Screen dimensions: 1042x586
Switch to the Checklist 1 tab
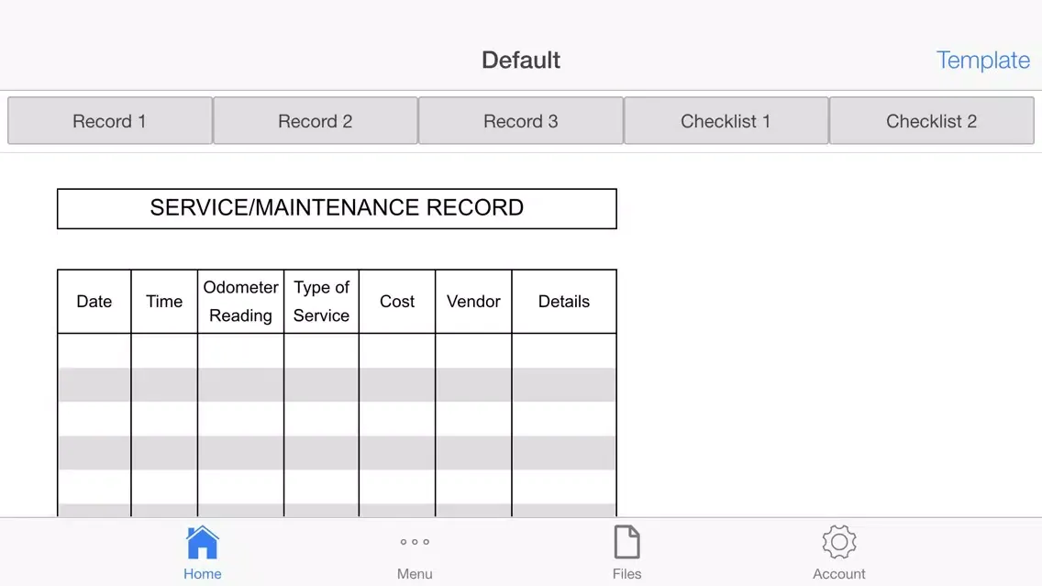point(726,121)
